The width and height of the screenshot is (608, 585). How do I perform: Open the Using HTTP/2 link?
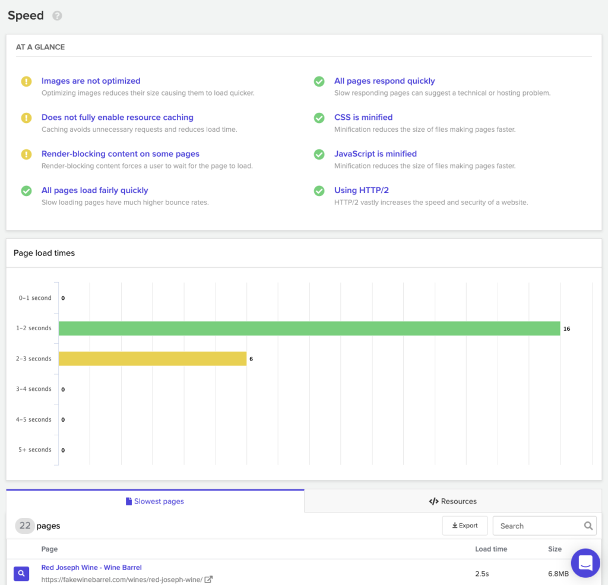362,190
